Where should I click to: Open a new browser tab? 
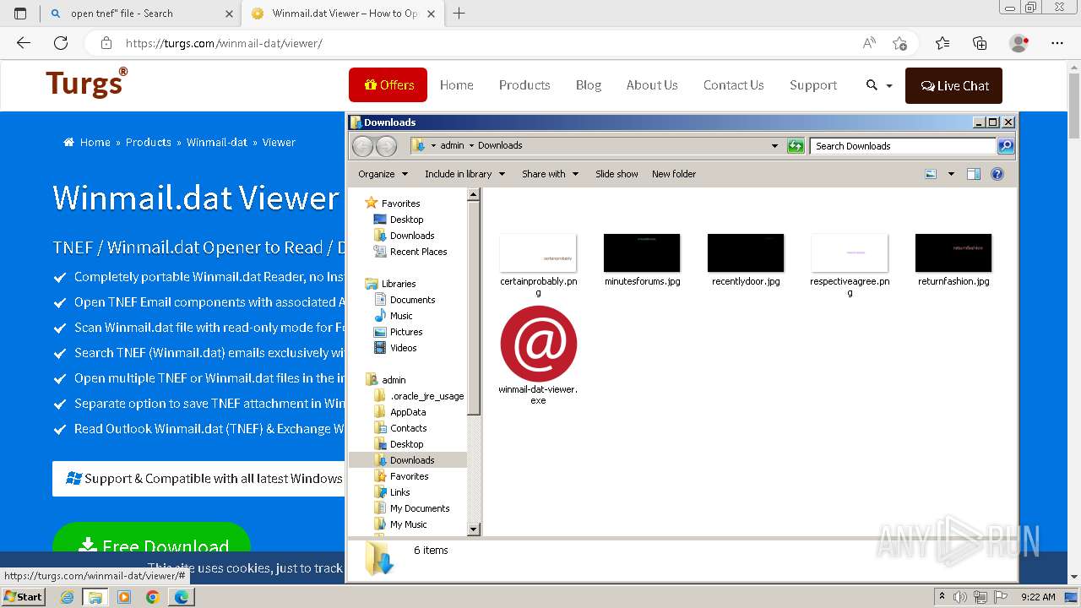coord(459,14)
